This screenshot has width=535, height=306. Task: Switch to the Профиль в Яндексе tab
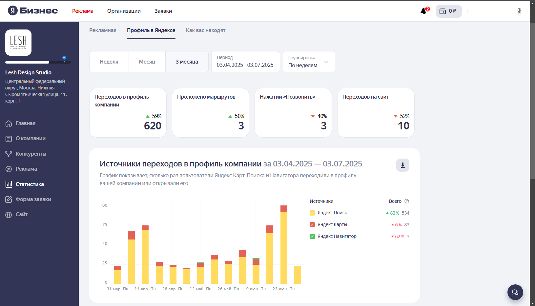click(151, 30)
